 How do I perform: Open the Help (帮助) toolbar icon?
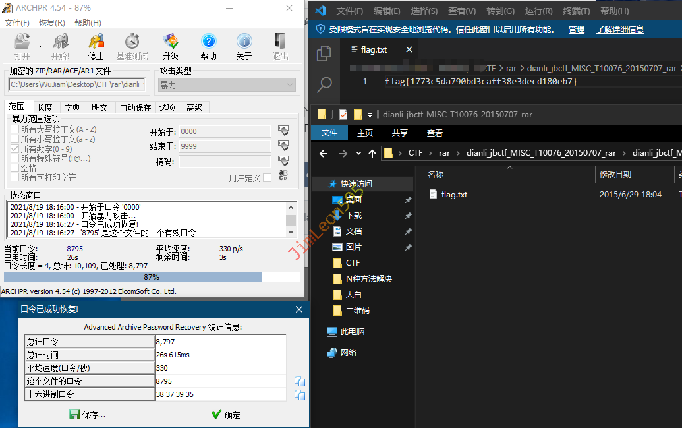pos(208,46)
